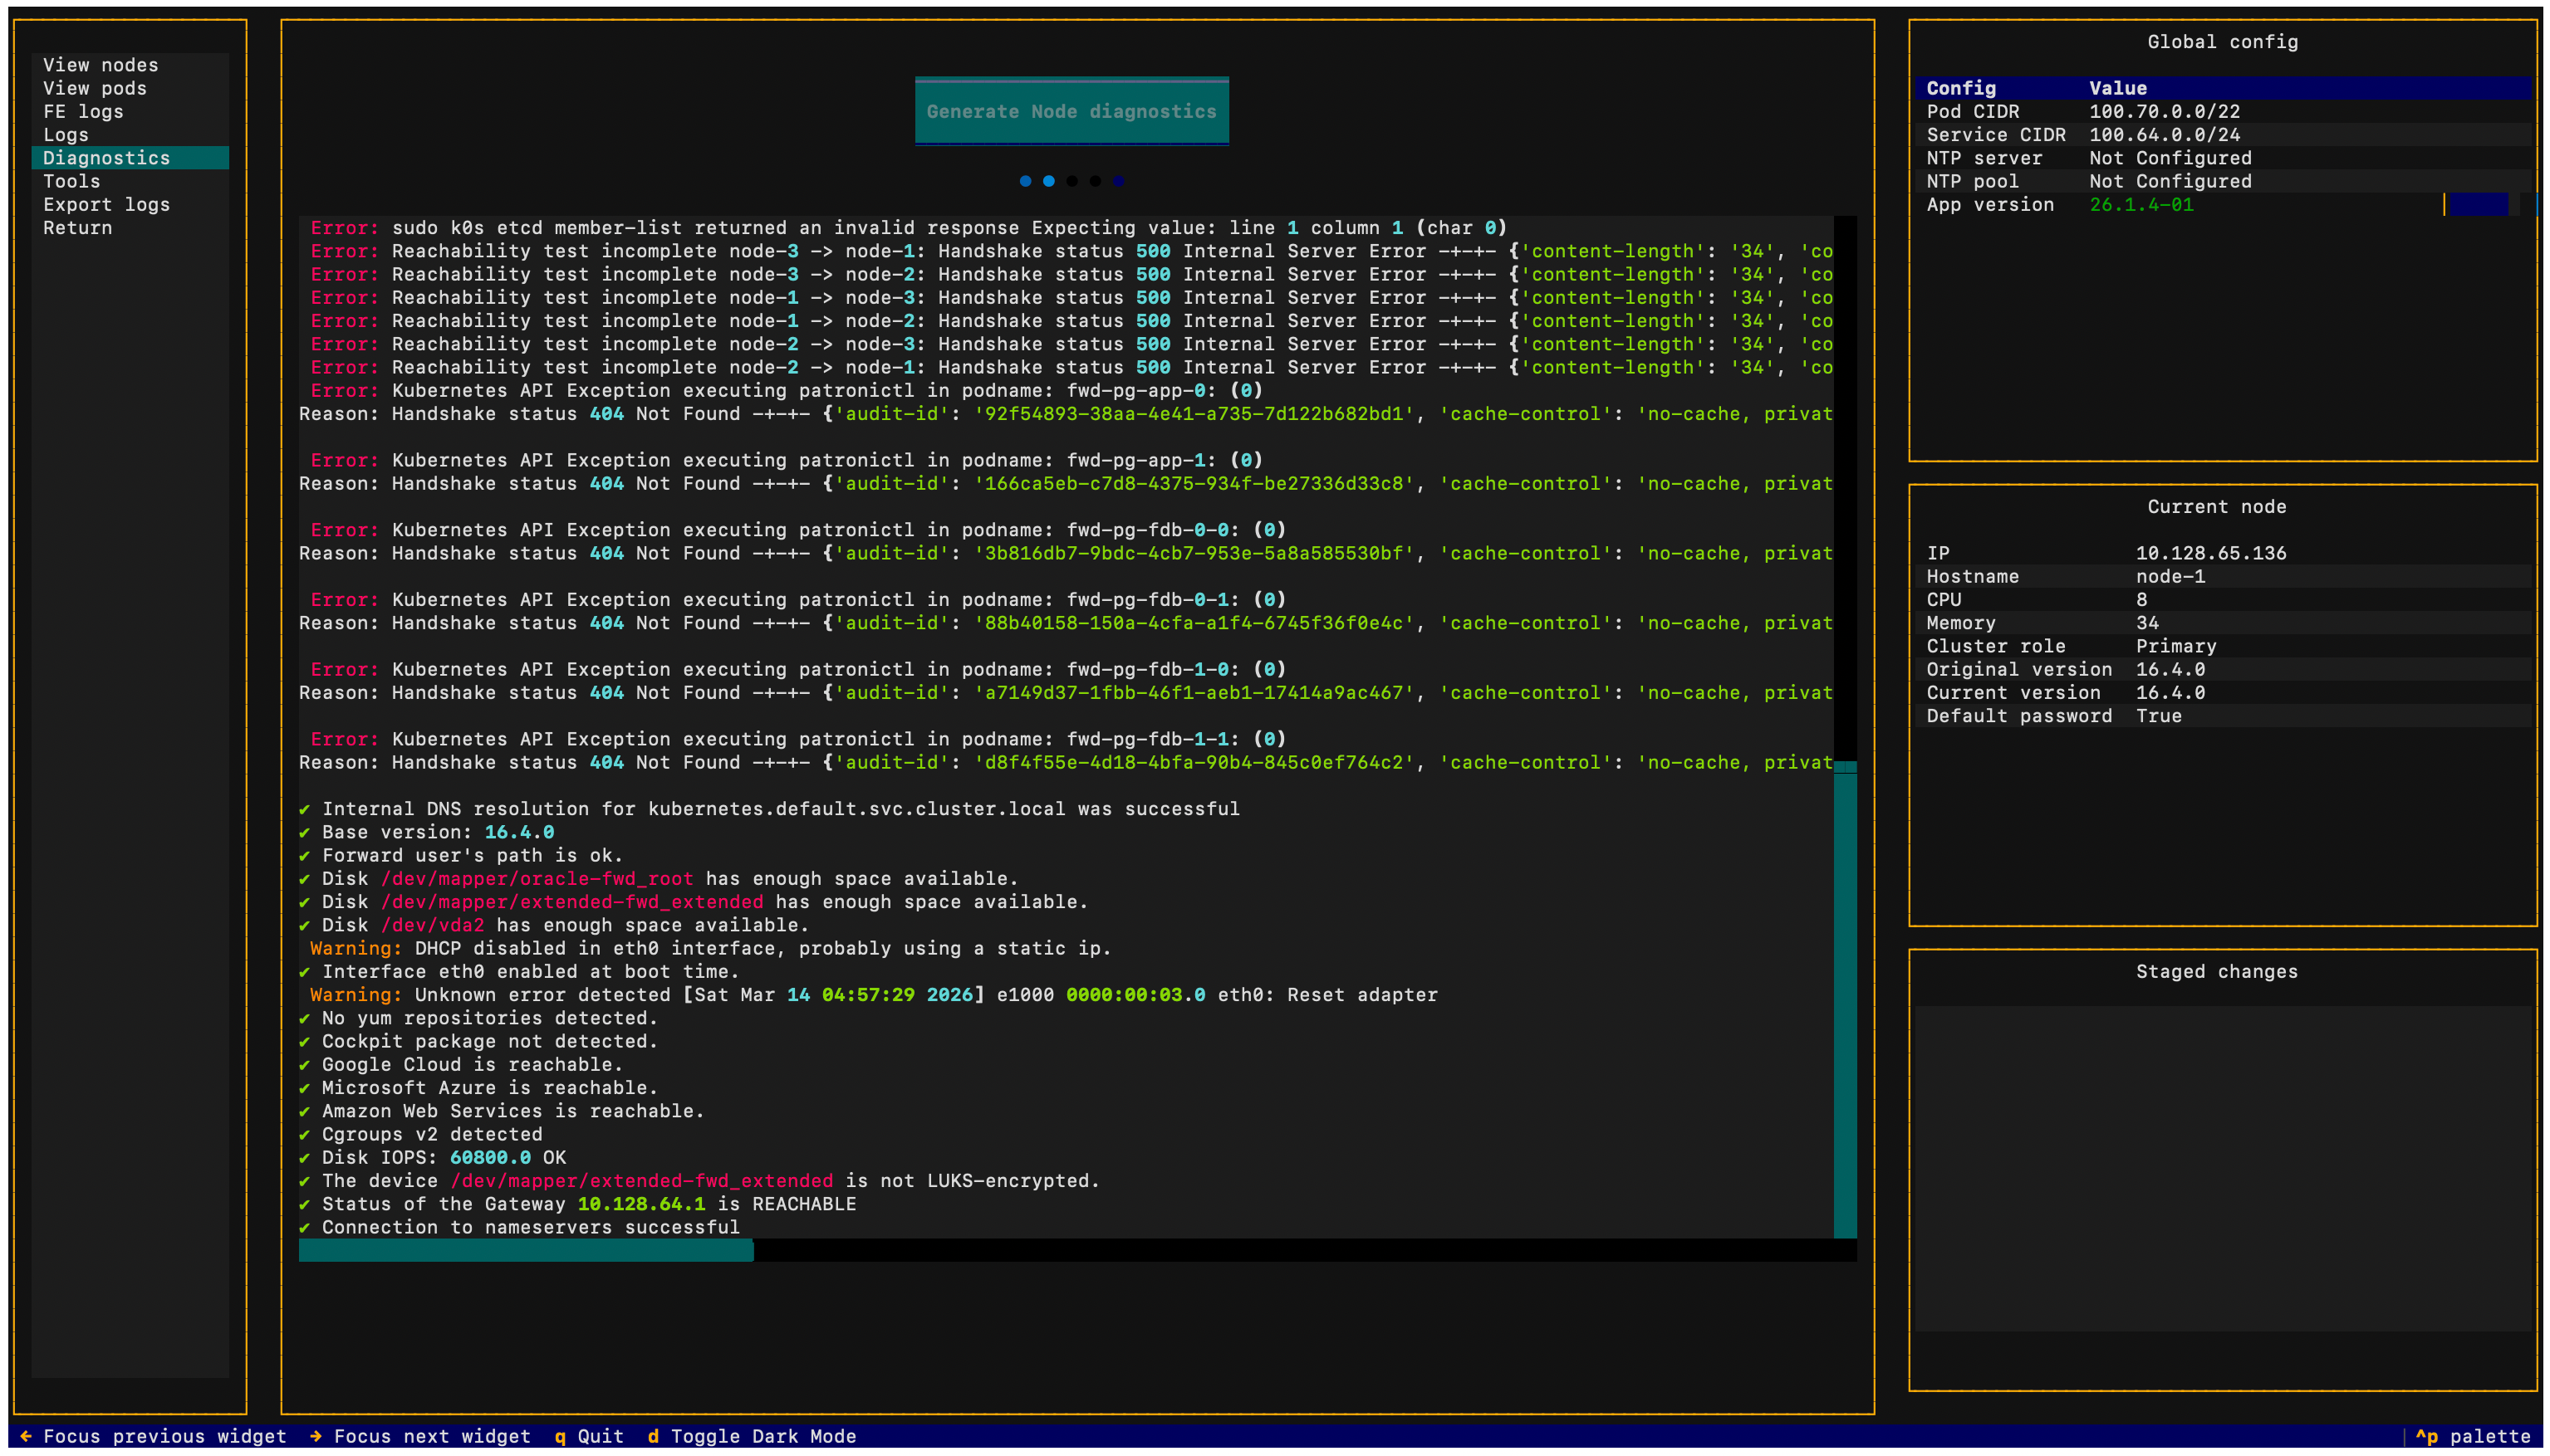
Task: Toggle Dark Mode from footer
Action: tap(751, 1436)
